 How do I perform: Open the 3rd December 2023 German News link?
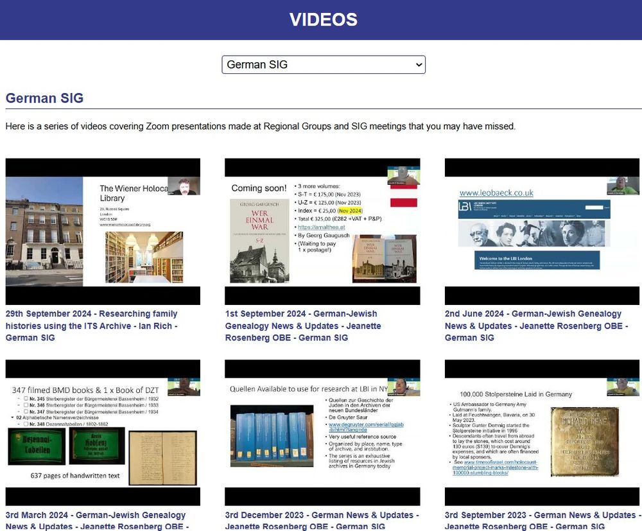coord(322,520)
